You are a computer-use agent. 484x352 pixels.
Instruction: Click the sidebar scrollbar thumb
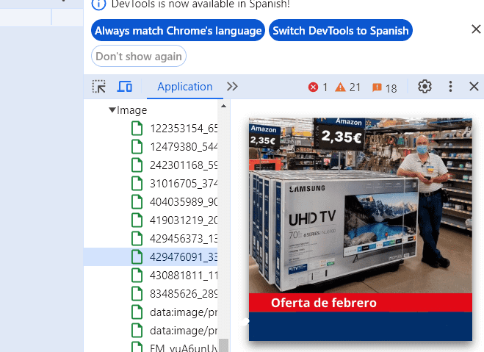[223, 345]
